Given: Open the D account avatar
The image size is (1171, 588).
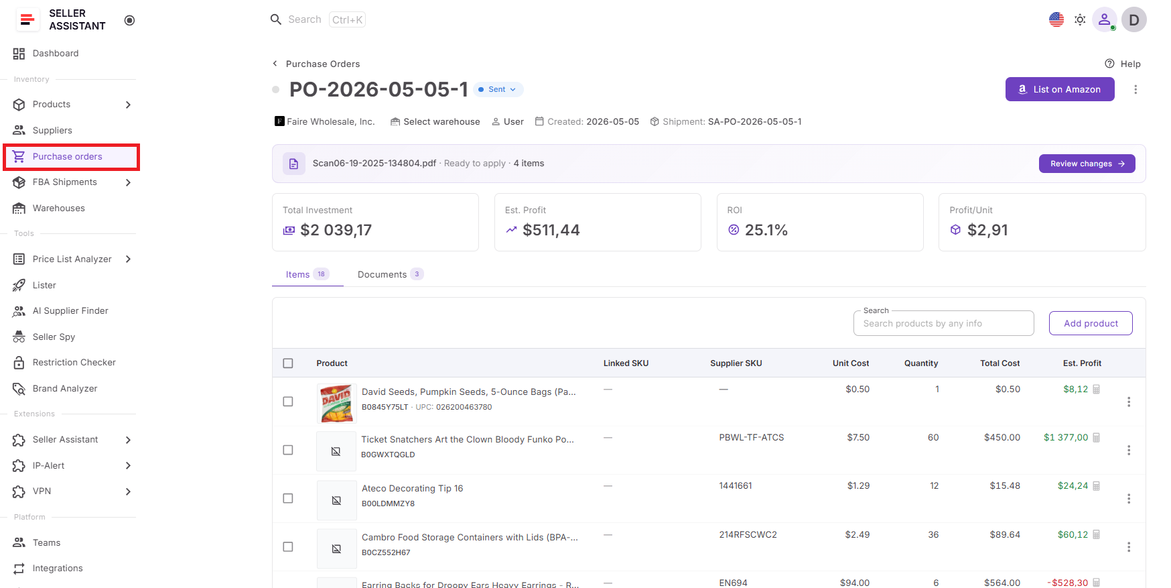Looking at the screenshot, I should click(1134, 19).
